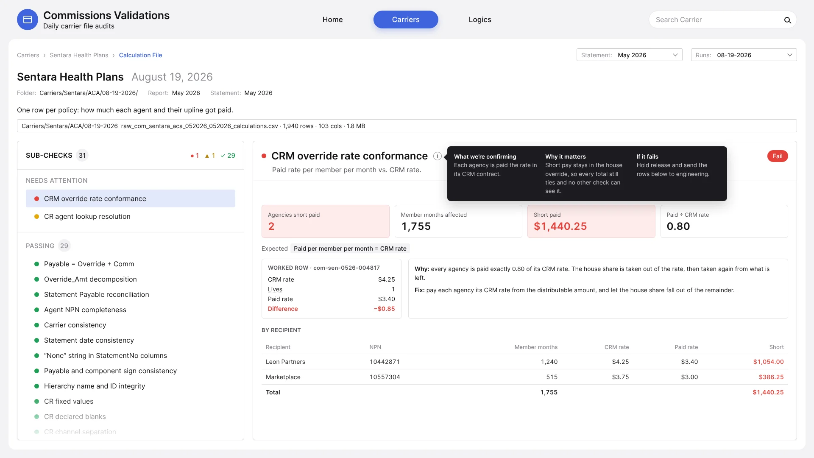This screenshot has height=458, width=814.
Task: Click the red failed-count indicator in Sub-checks
Action: 195,156
